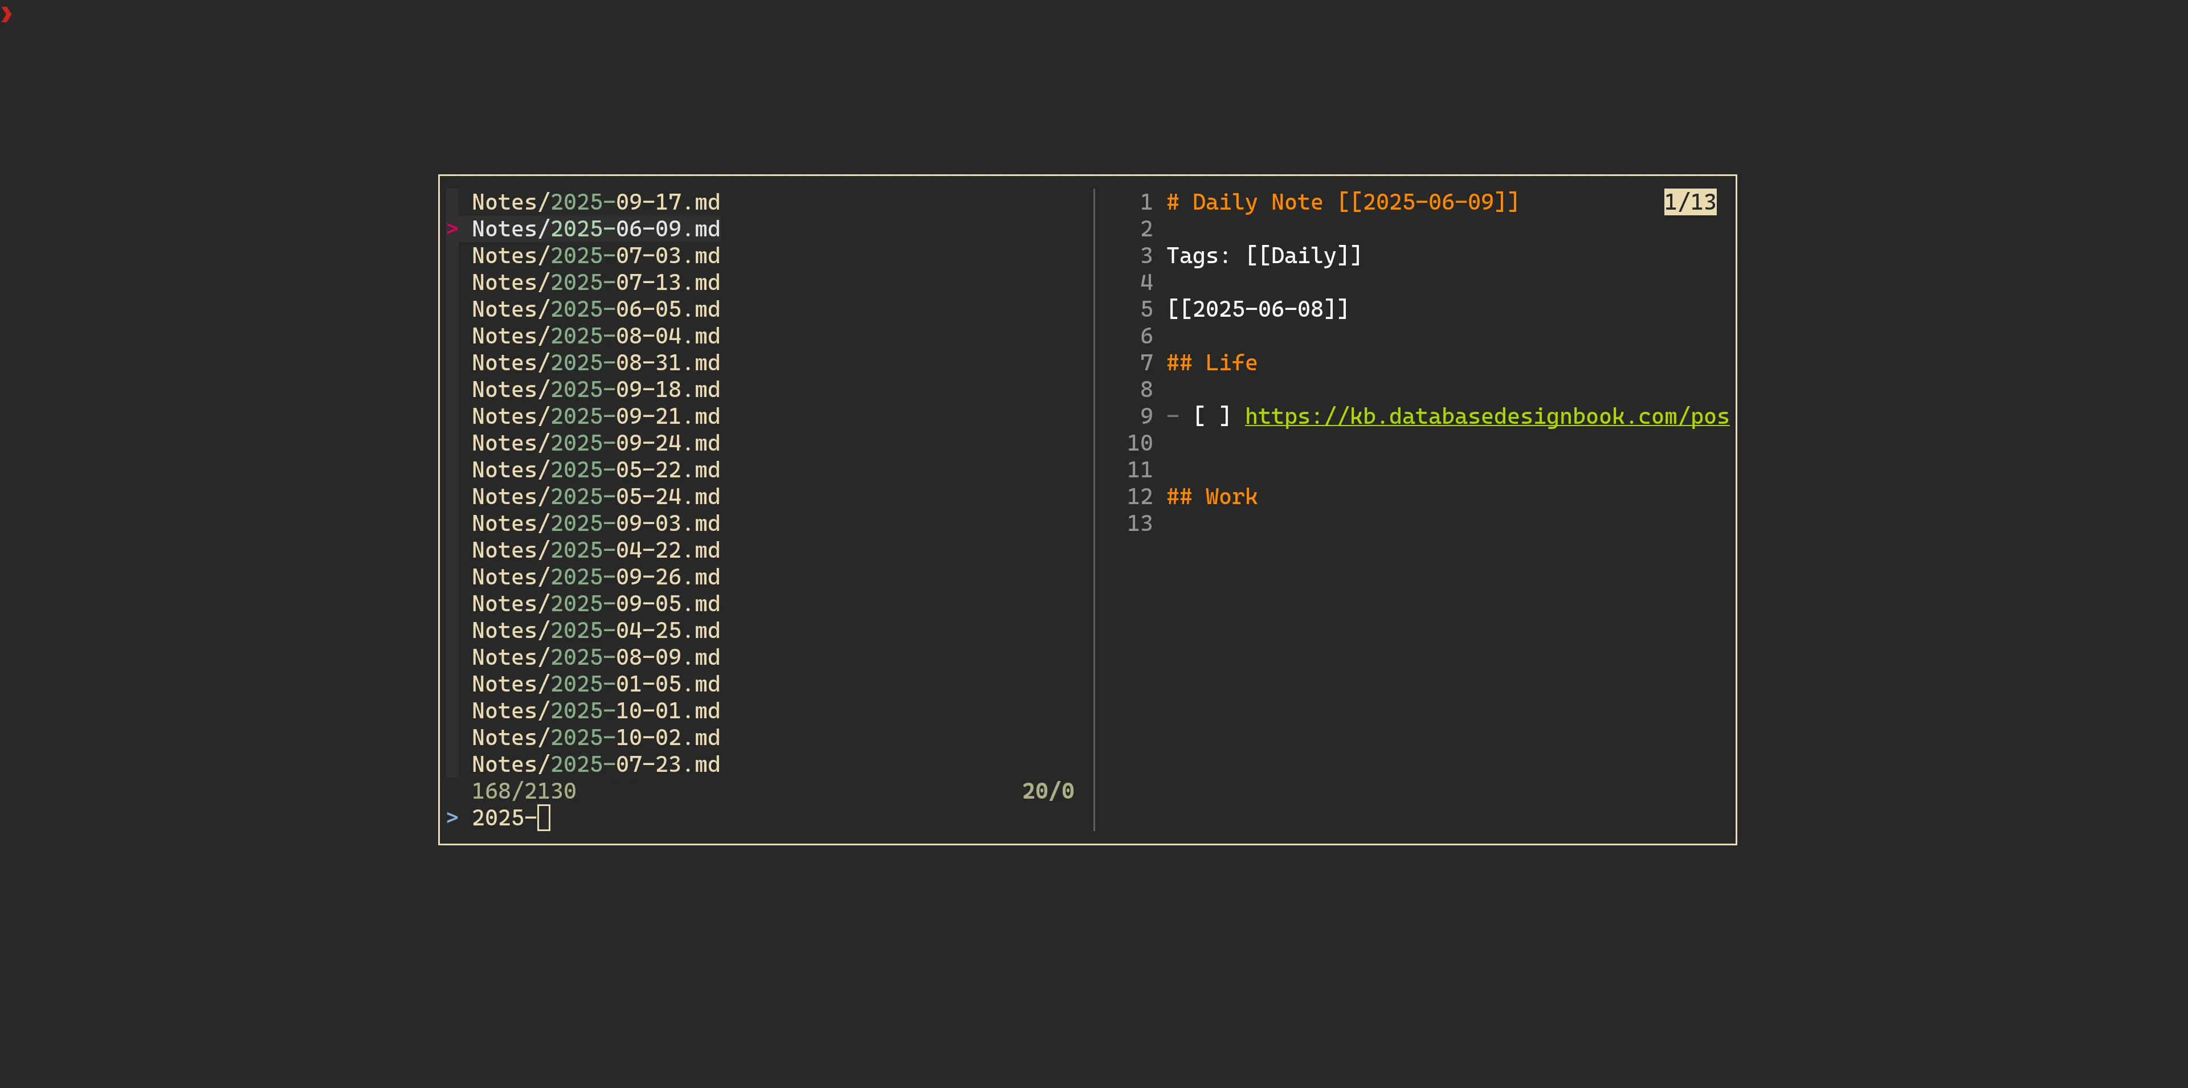Select Notes/2025-09-17.md in the list
Screen dimensions: 2188x1088
tap(595, 202)
